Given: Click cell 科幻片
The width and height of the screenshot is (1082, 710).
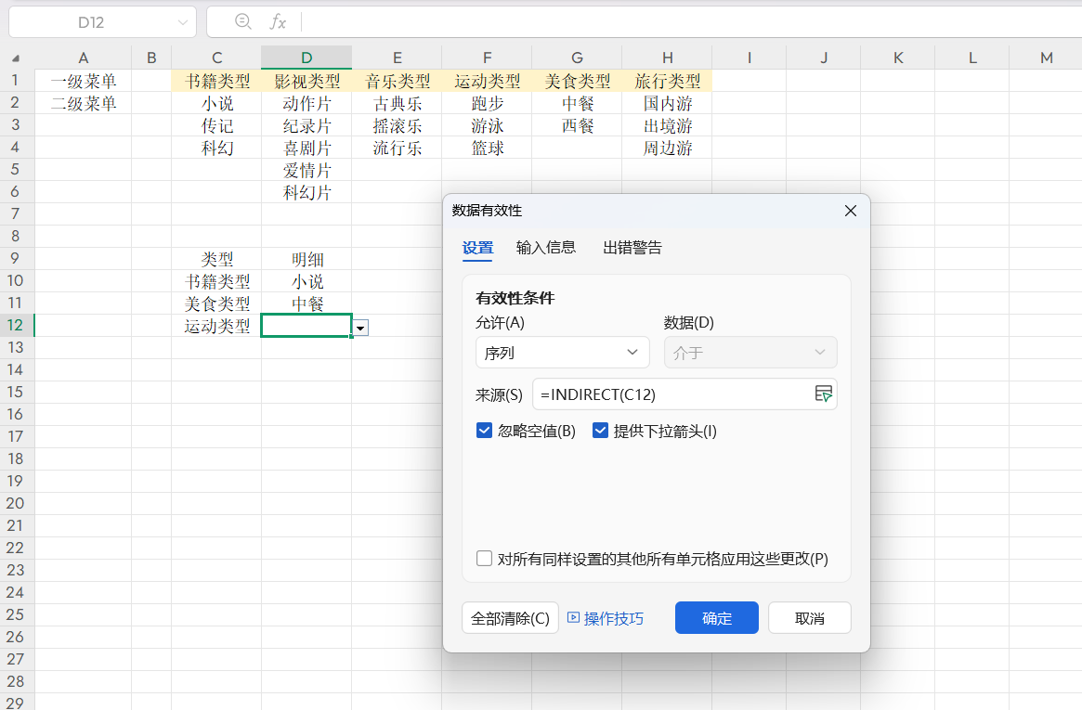Looking at the screenshot, I should 306,192.
